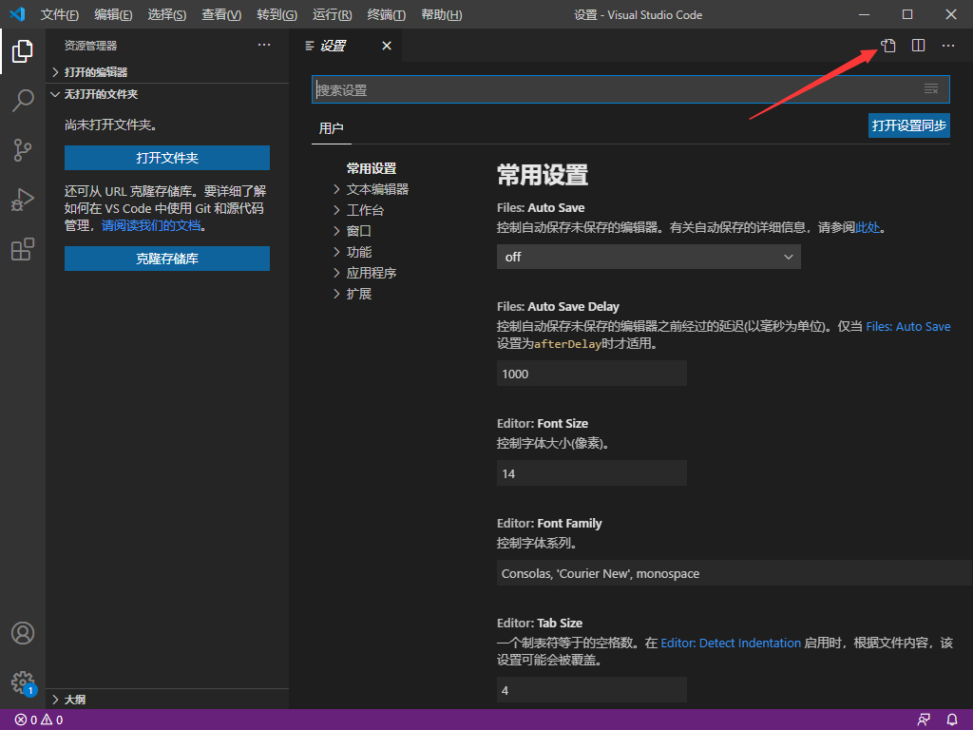This screenshot has width=973, height=730.
Task: Focus the 搜索设置 search box
Action: 631,89
